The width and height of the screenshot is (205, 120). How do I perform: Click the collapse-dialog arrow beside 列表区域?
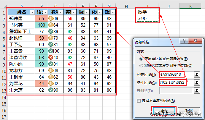(x=197, y=74)
